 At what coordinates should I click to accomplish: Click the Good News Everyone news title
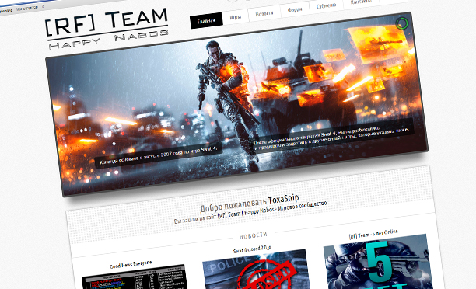(x=131, y=264)
